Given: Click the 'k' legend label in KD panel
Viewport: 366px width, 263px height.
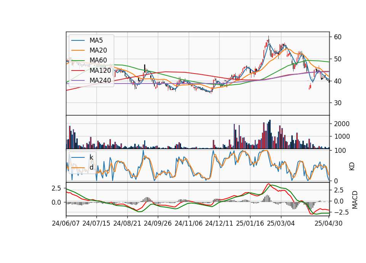Looking at the screenshot, I should click(91, 157).
